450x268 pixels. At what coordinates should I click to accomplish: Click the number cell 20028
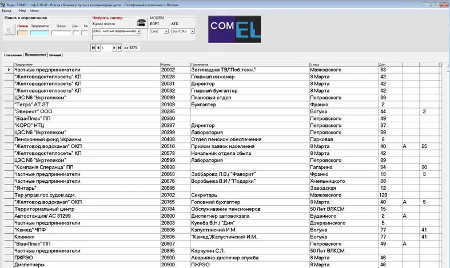(x=176, y=77)
